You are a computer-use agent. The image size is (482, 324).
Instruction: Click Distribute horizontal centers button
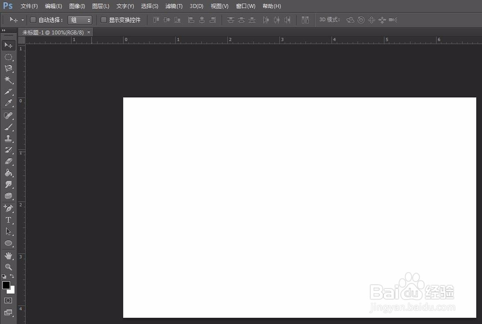[277, 20]
